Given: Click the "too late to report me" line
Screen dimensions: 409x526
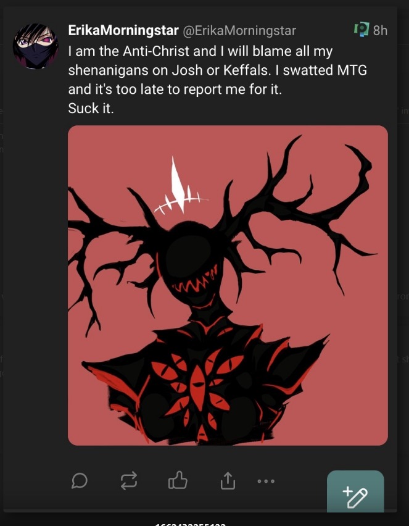Looking at the screenshot, I should pyautogui.click(x=175, y=90).
